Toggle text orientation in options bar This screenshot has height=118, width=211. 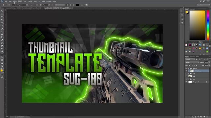(9, 5)
